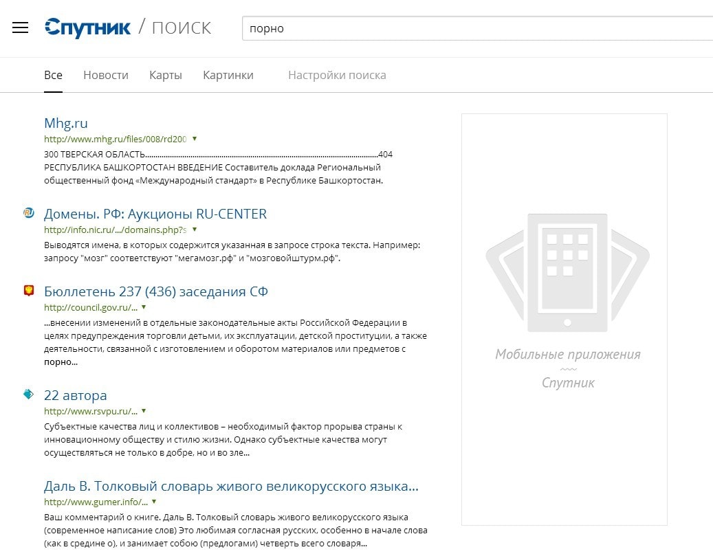
Task: Click the RU-CENTER result favicon
Action: [28, 213]
